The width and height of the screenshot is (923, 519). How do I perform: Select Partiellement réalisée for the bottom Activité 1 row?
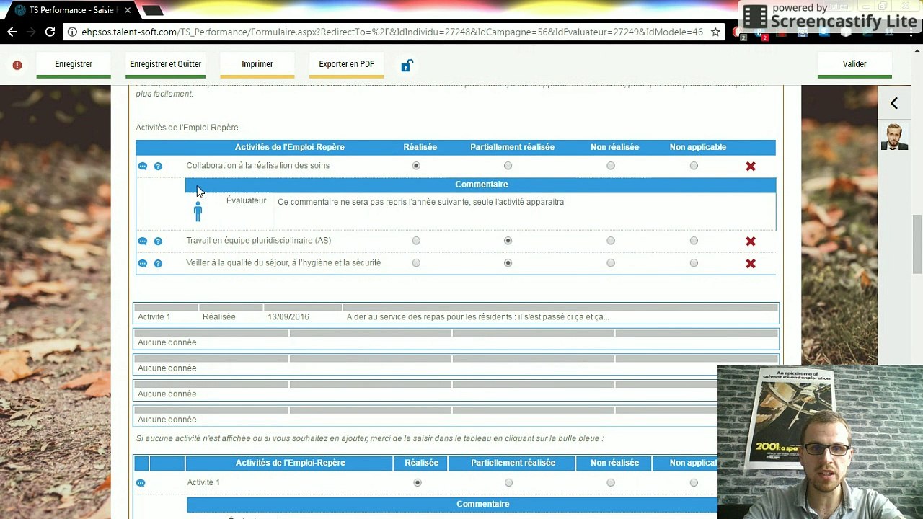[509, 483]
